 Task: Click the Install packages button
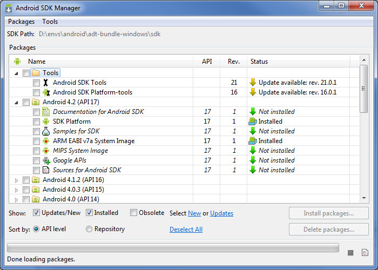(x=328, y=213)
